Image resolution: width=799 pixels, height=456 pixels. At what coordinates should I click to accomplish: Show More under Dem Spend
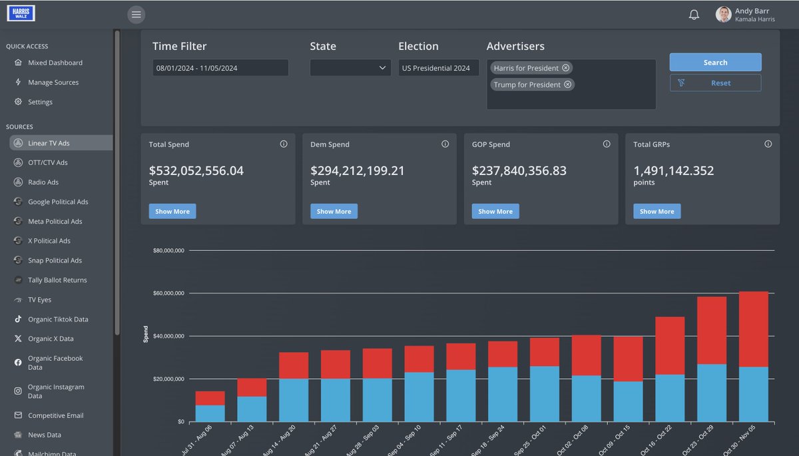click(334, 211)
